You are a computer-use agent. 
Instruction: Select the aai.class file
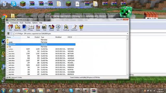tap(41, 72)
